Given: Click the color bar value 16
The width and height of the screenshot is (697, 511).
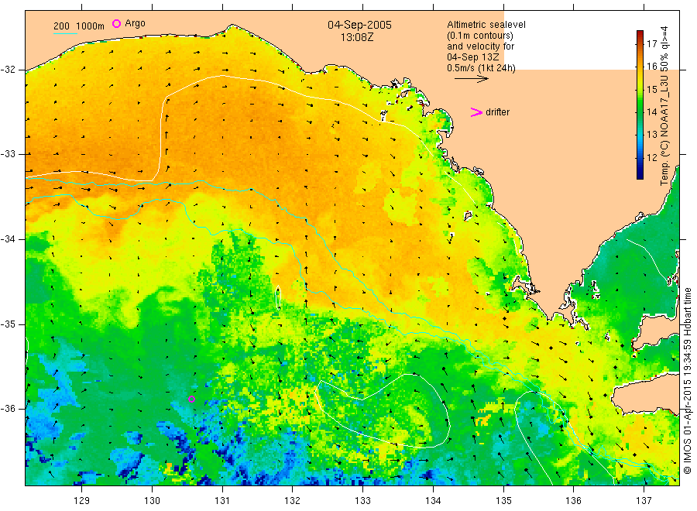Looking at the screenshot, I should coord(651,67).
